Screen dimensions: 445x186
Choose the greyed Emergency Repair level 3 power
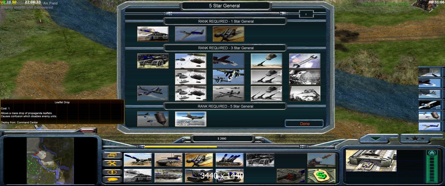tap(305, 93)
